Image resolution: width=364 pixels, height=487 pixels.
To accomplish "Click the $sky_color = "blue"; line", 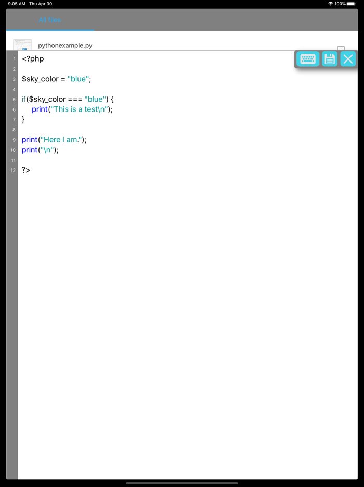I will coord(56,79).
